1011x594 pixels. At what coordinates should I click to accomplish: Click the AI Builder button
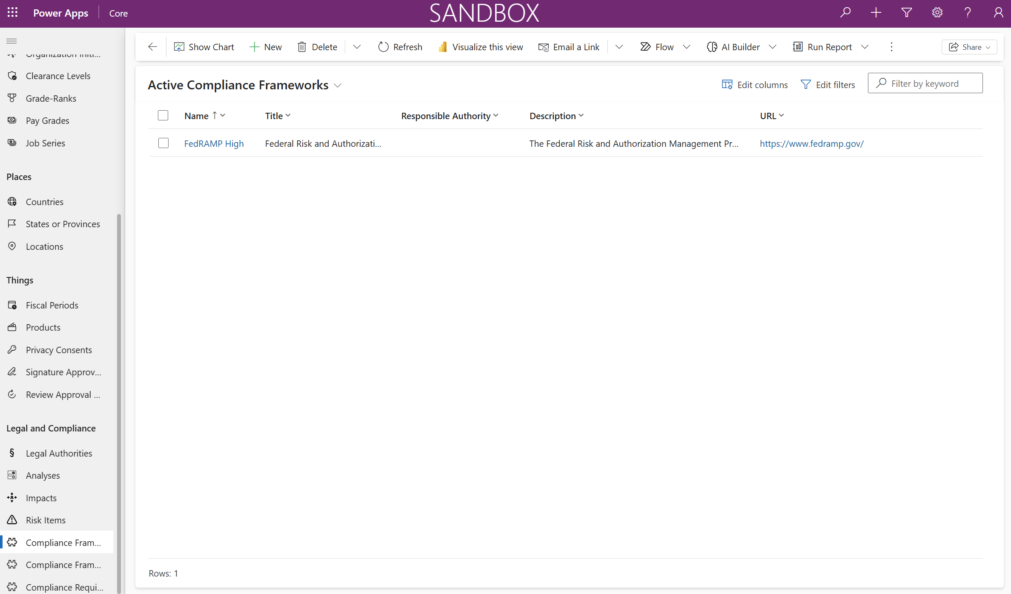coord(733,47)
